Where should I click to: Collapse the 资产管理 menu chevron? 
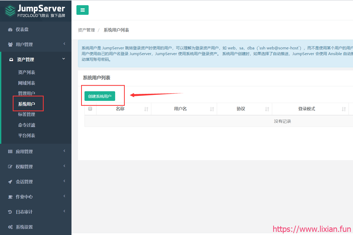click(64, 59)
